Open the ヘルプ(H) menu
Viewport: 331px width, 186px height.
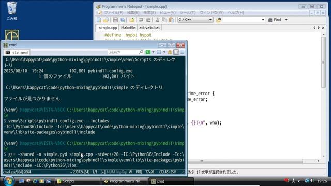click(x=236, y=13)
